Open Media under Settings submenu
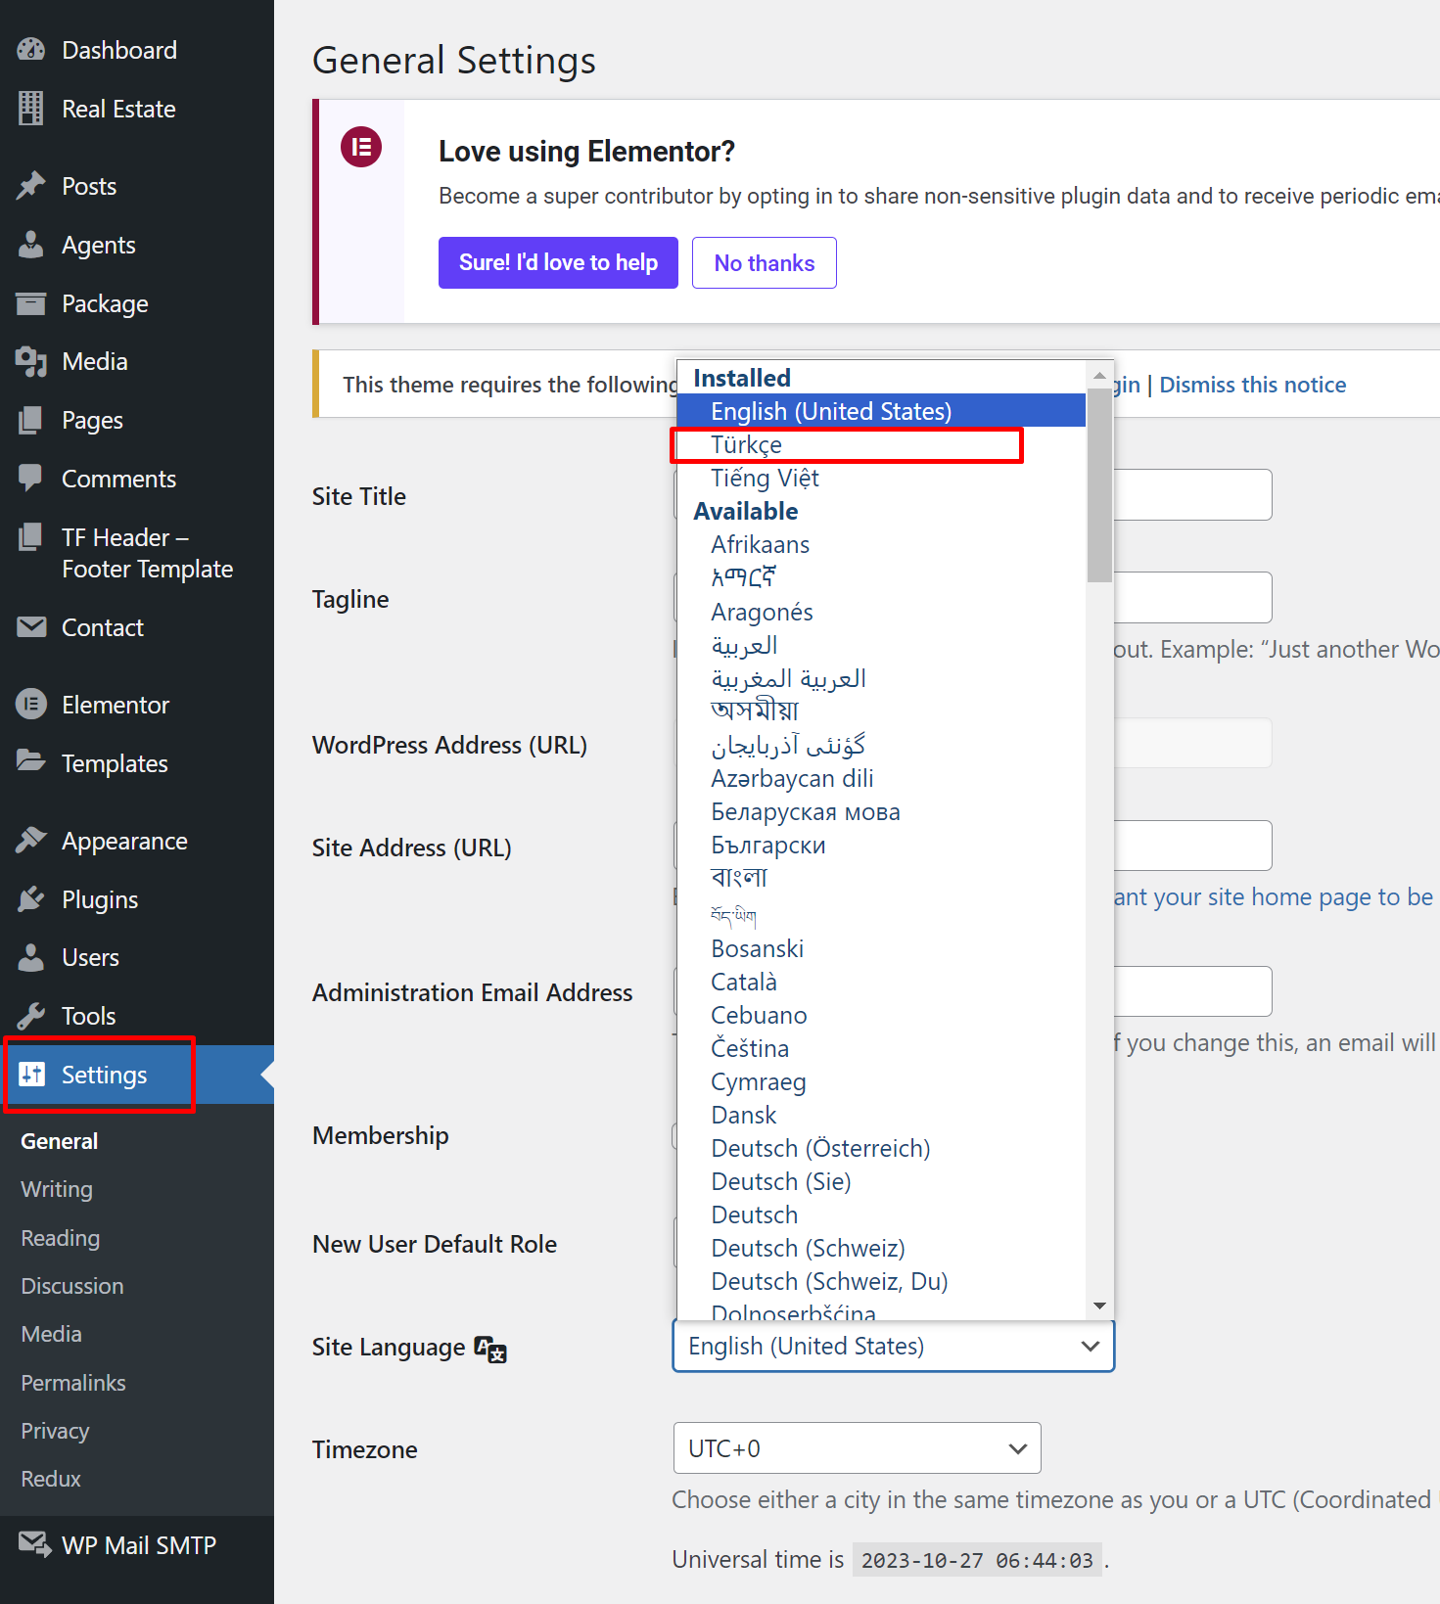 (x=52, y=1334)
